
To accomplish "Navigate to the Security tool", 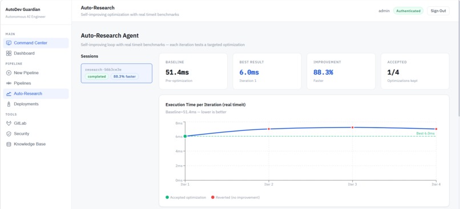I will point(36,133).
